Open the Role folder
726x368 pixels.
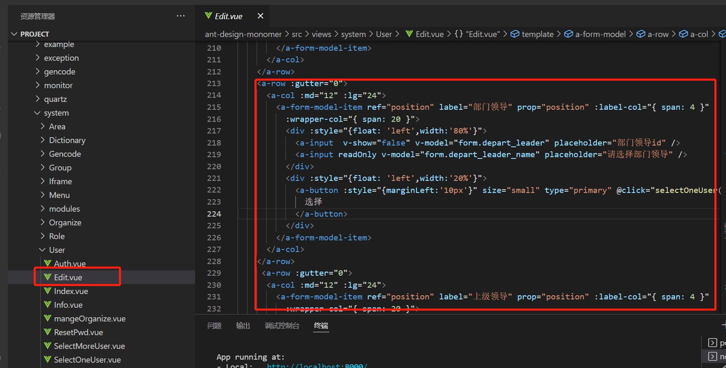click(x=57, y=236)
